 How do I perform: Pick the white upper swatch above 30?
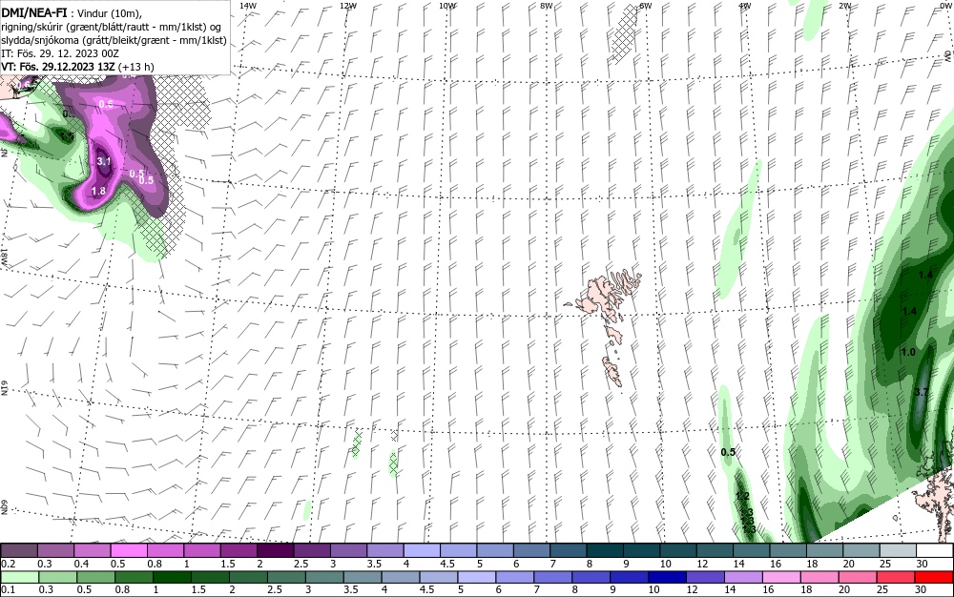[x=935, y=550]
